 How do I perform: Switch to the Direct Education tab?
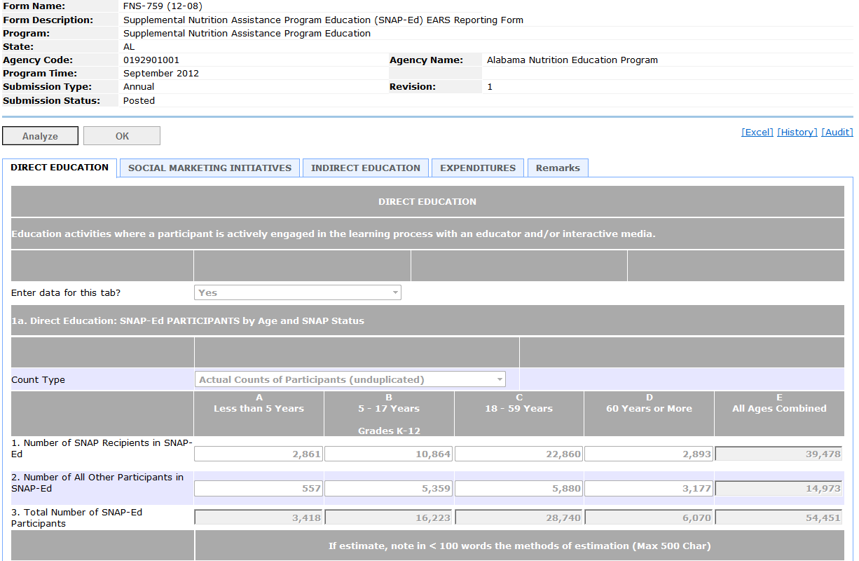coord(60,168)
